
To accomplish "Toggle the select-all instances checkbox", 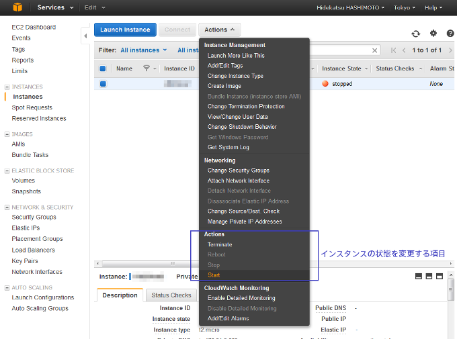I will (103, 68).
